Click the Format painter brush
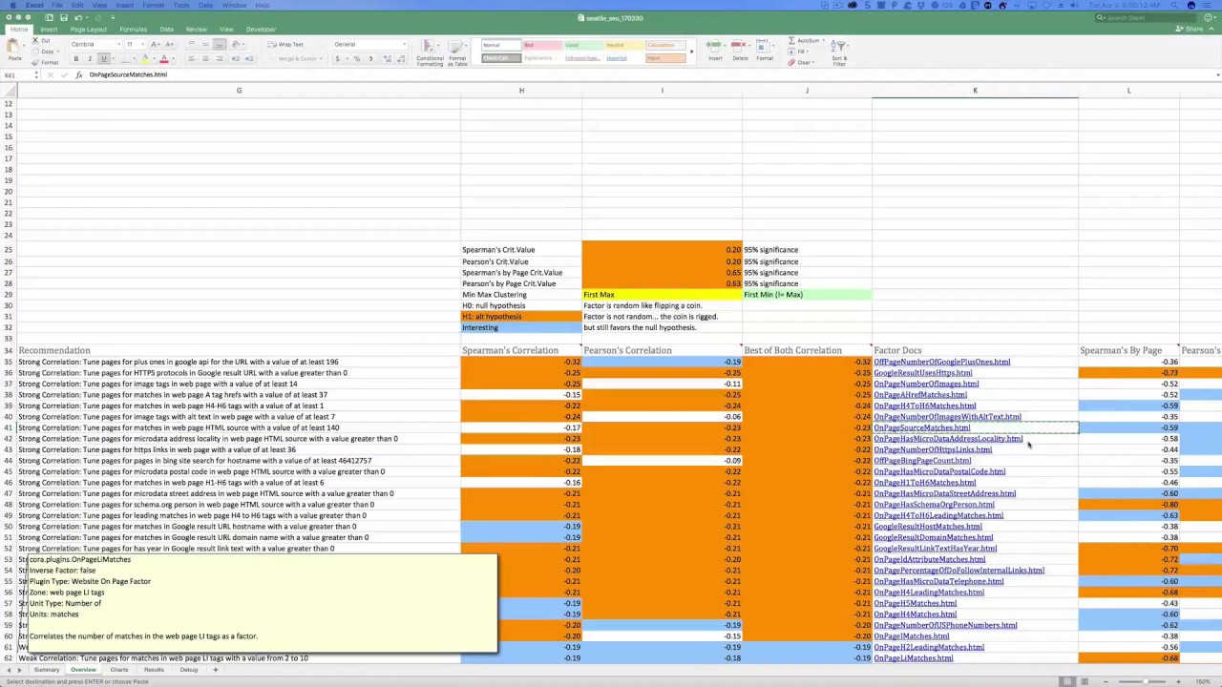1222x687 pixels. [35, 62]
